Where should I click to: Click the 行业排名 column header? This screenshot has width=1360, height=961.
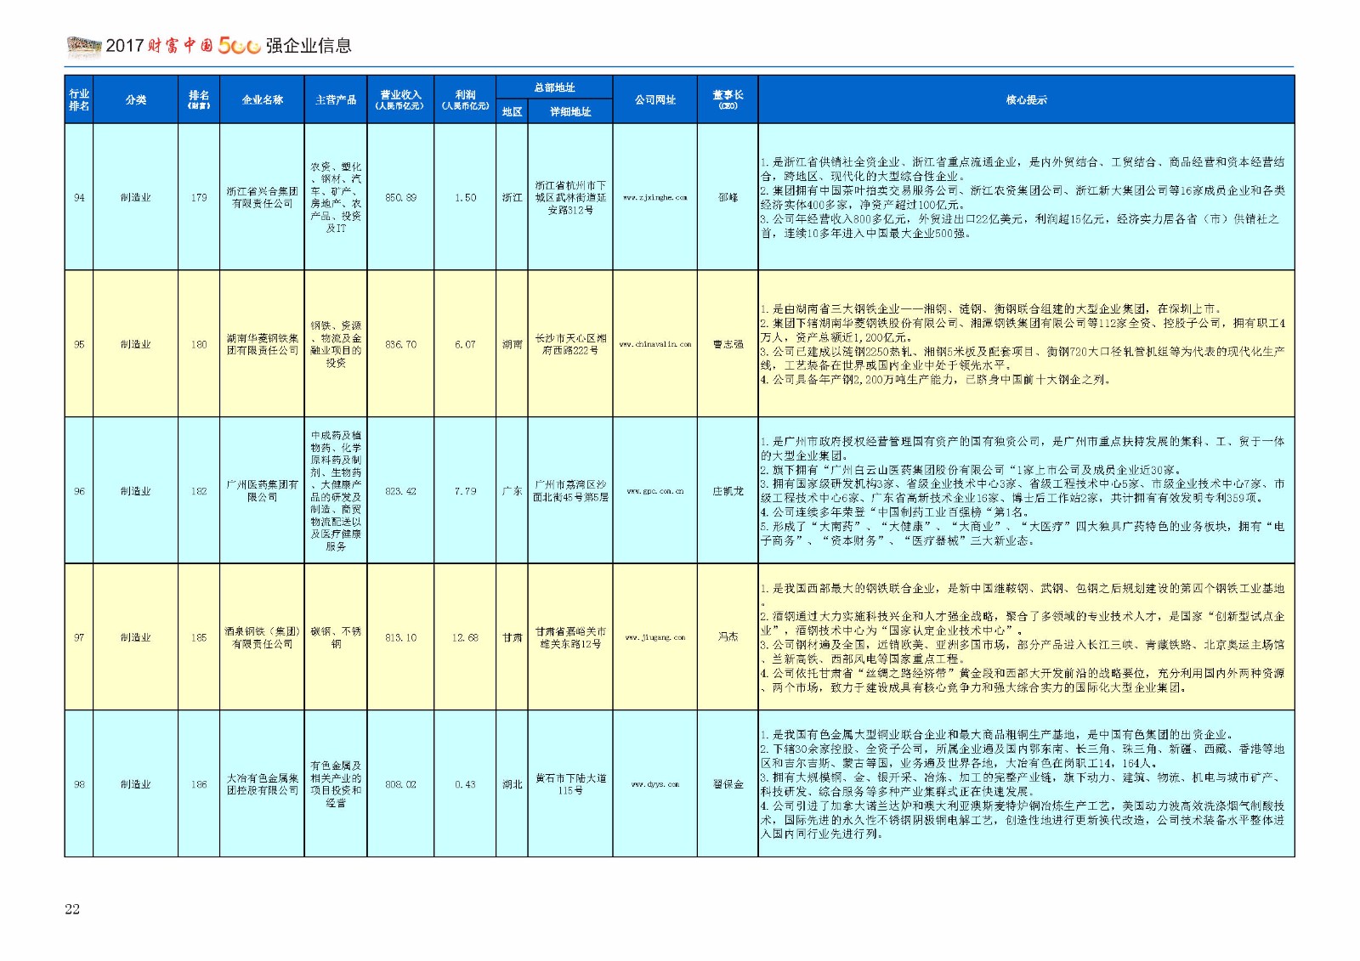[79, 99]
